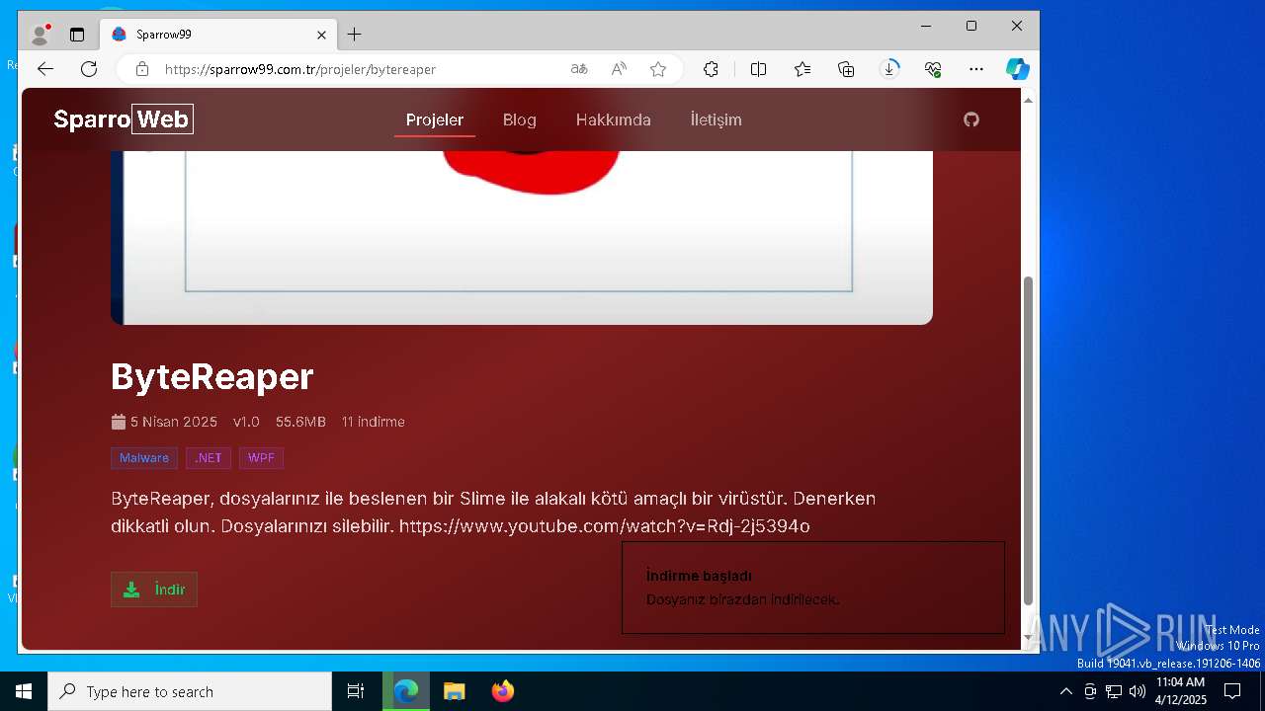
Task: Select the Projeler nav tab
Action: [x=435, y=119]
